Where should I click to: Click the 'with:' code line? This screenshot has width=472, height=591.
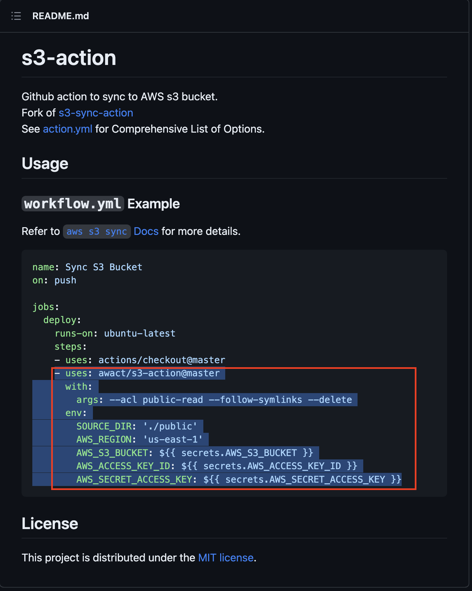79,387
